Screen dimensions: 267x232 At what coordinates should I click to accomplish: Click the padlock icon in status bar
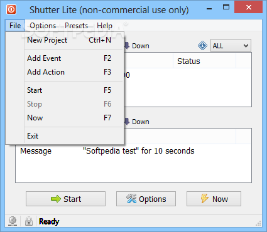point(29,221)
